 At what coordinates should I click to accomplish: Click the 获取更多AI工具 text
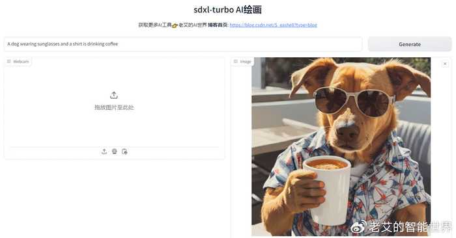(x=155, y=25)
